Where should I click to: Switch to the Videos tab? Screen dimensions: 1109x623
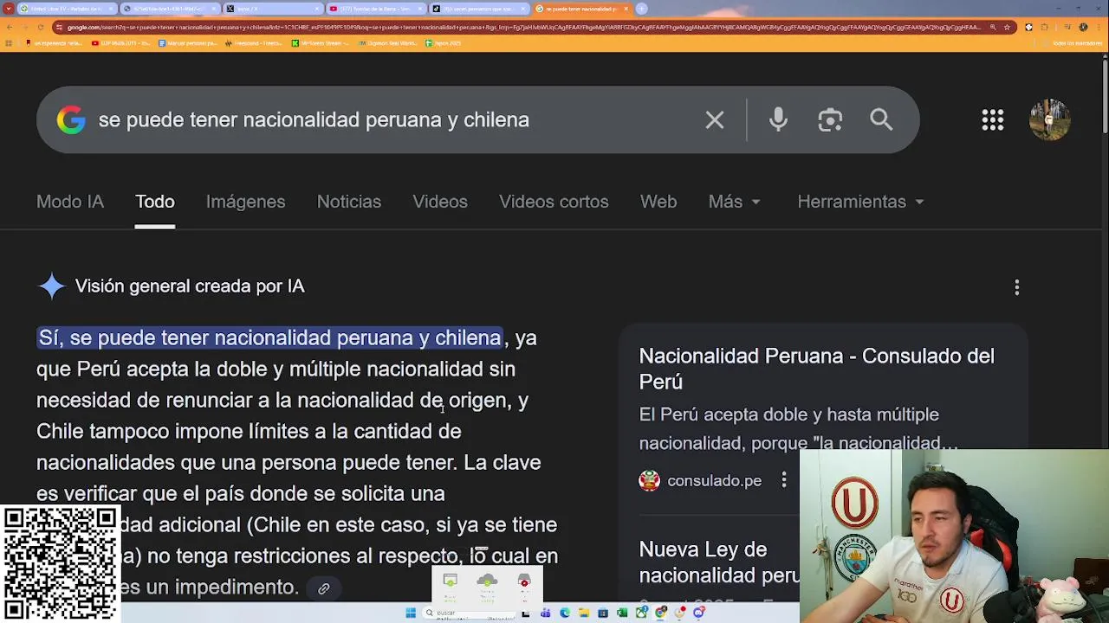tap(440, 202)
